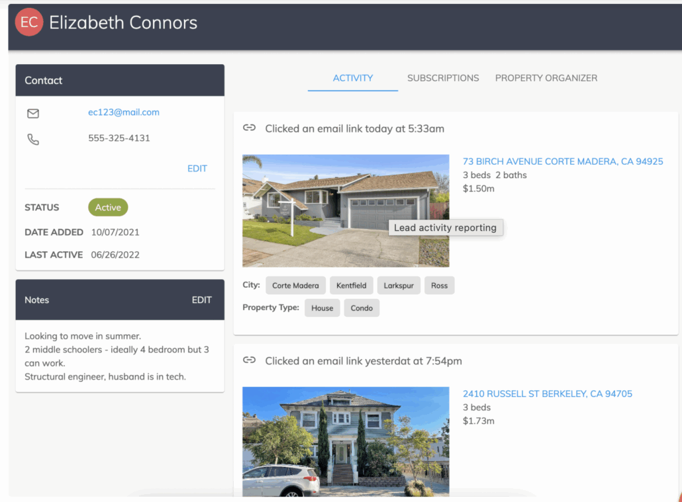Click the link icon on today's email activity
This screenshot has height=502, width=682.
(x=249, y=128)
